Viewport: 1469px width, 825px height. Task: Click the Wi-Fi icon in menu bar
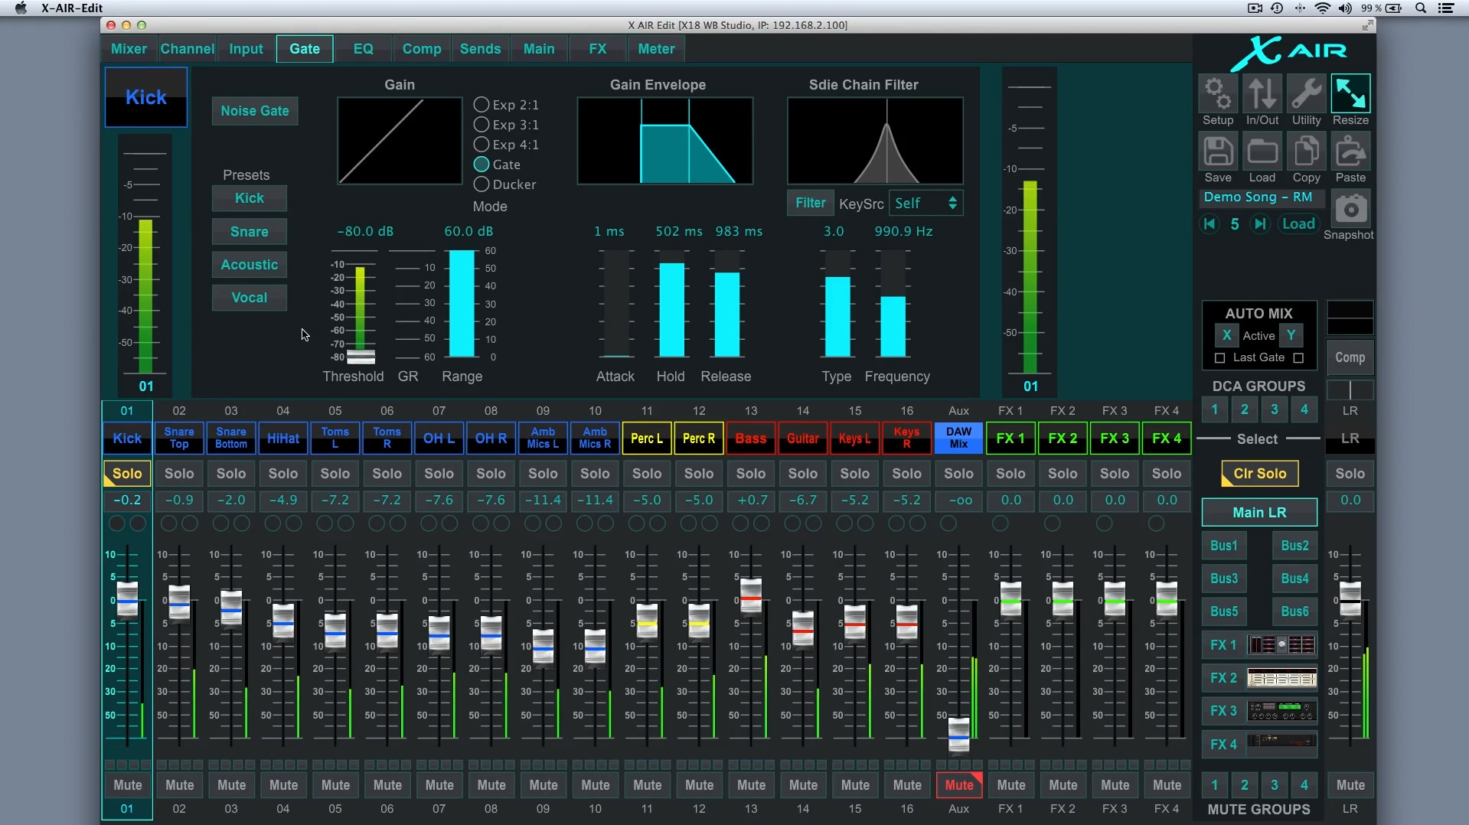tap(1322, 8)
